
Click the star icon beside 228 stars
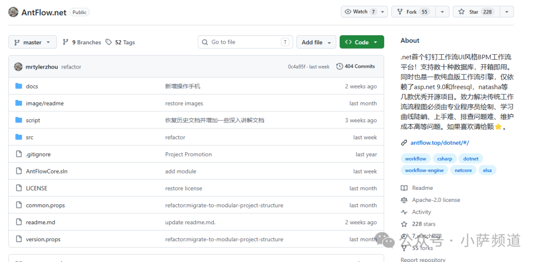(404, 224)
